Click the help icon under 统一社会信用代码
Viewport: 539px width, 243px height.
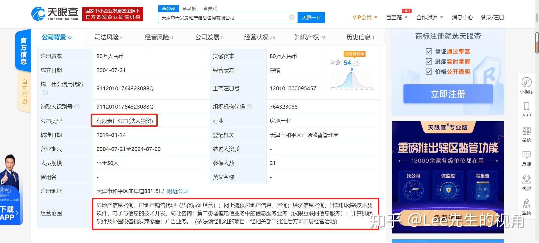45,92
